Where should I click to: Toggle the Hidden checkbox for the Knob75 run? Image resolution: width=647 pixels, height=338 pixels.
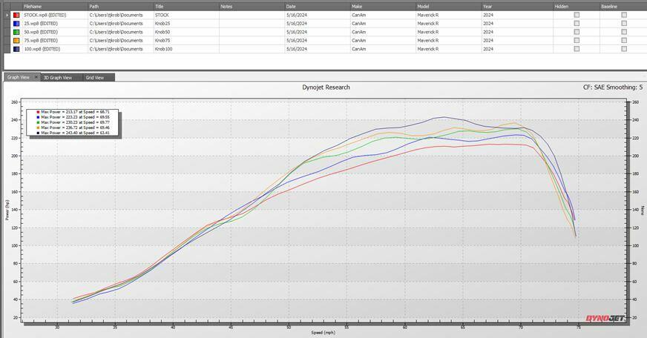point(577,40)
